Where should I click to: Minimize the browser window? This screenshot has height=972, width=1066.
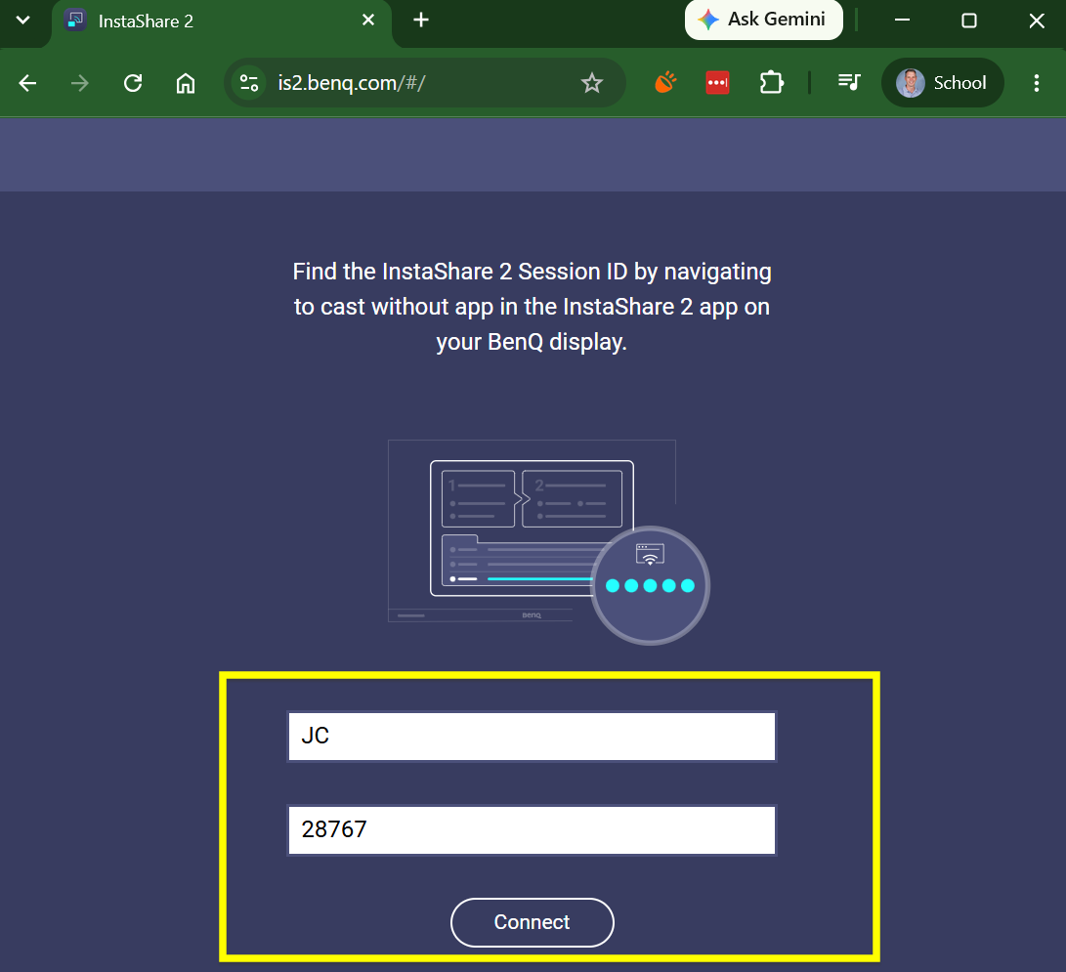click(x=902, y=20)
